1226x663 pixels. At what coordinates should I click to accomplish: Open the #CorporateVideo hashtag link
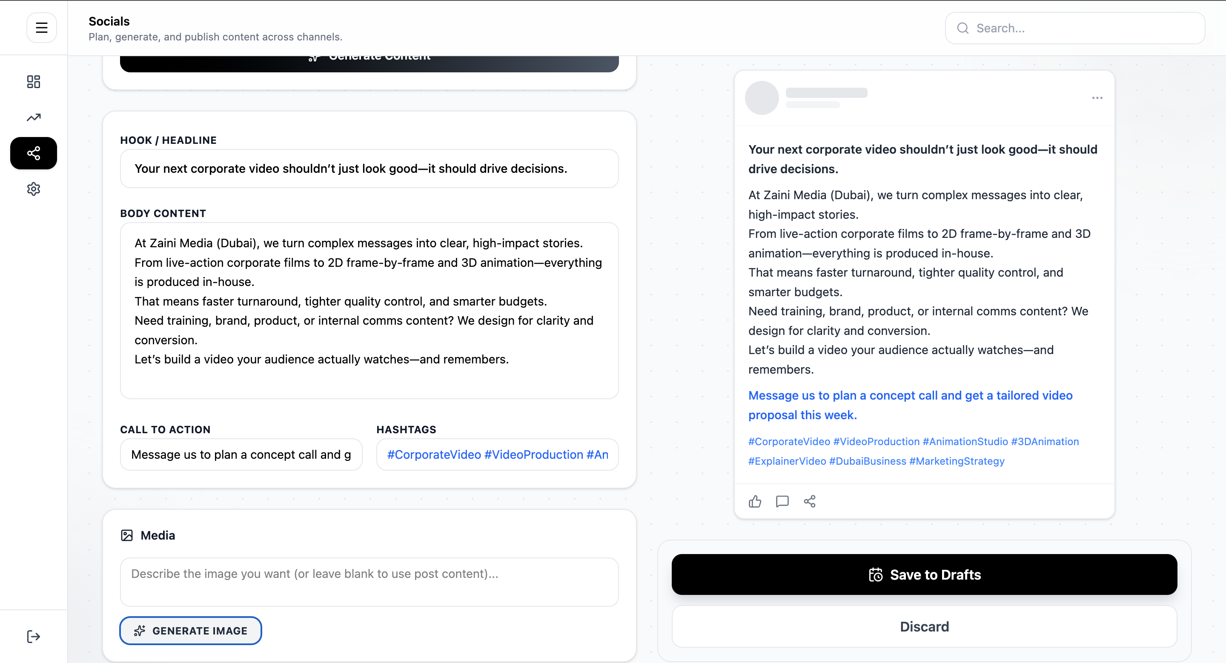(787, 441)
